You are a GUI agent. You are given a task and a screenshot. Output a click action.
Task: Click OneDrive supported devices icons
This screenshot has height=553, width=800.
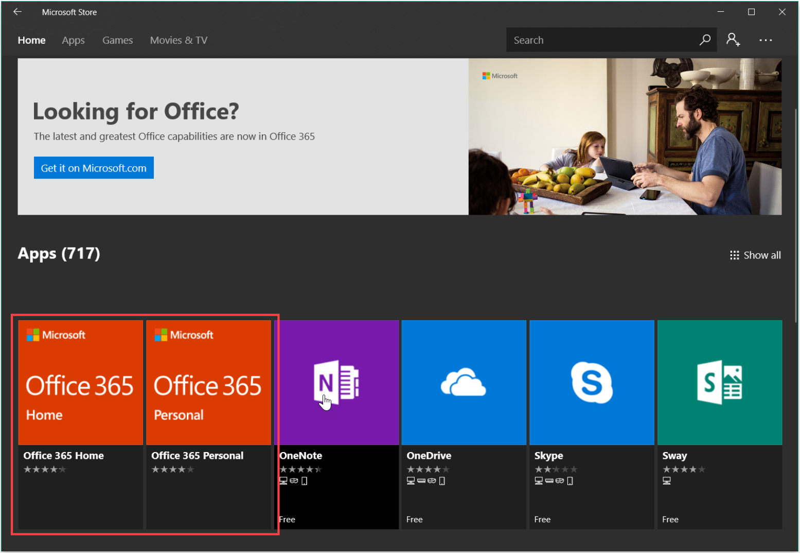point(426,481)
